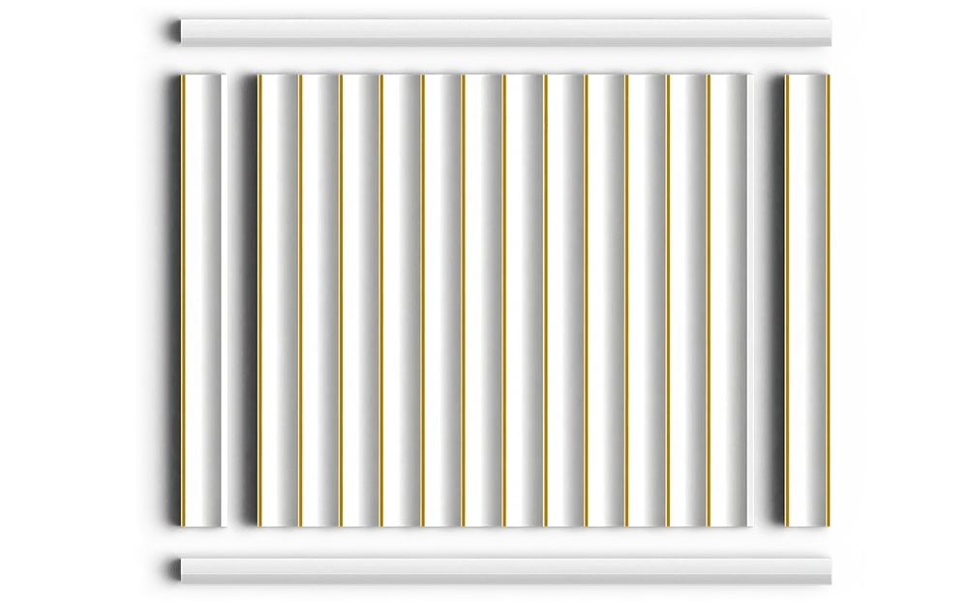Select the last white flute of the large panel
968x605 pixels.
pyautogui.click(x=732, y=300)
